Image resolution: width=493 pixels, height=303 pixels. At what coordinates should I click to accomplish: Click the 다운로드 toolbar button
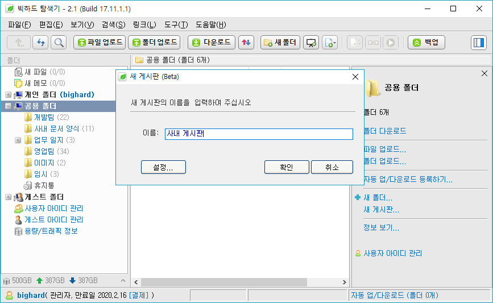coord(212,43)
